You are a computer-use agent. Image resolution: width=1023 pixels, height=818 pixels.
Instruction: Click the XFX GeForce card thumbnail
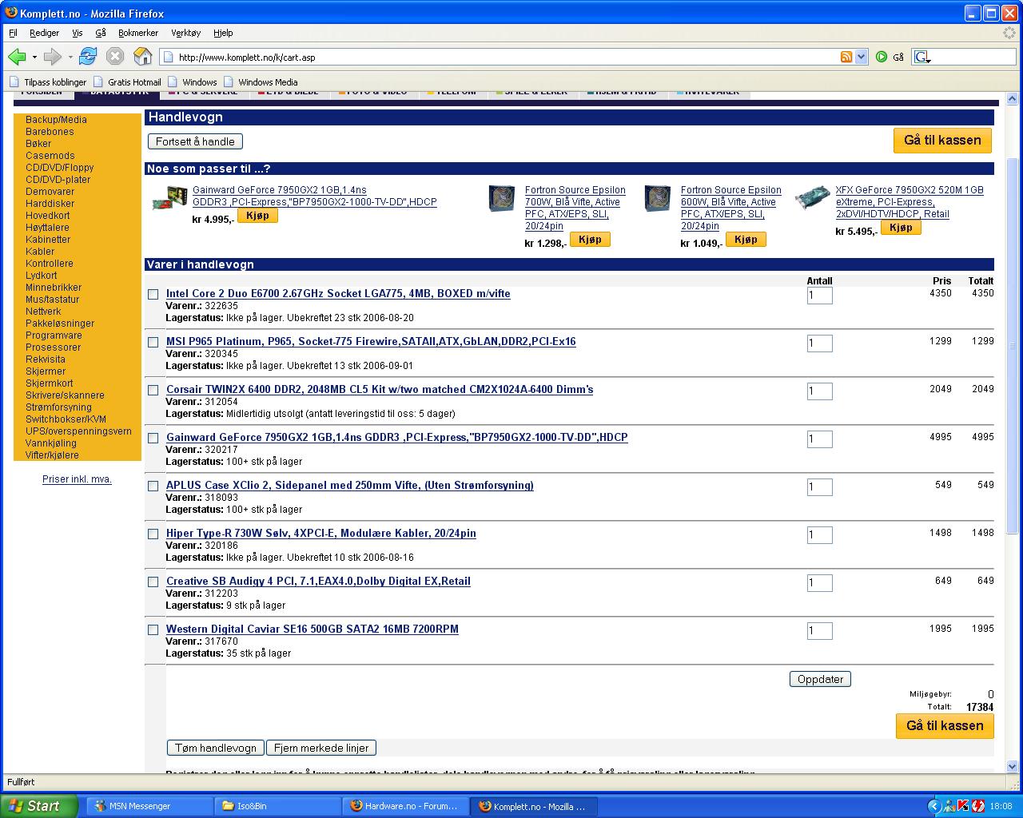[x=813, y=197]
